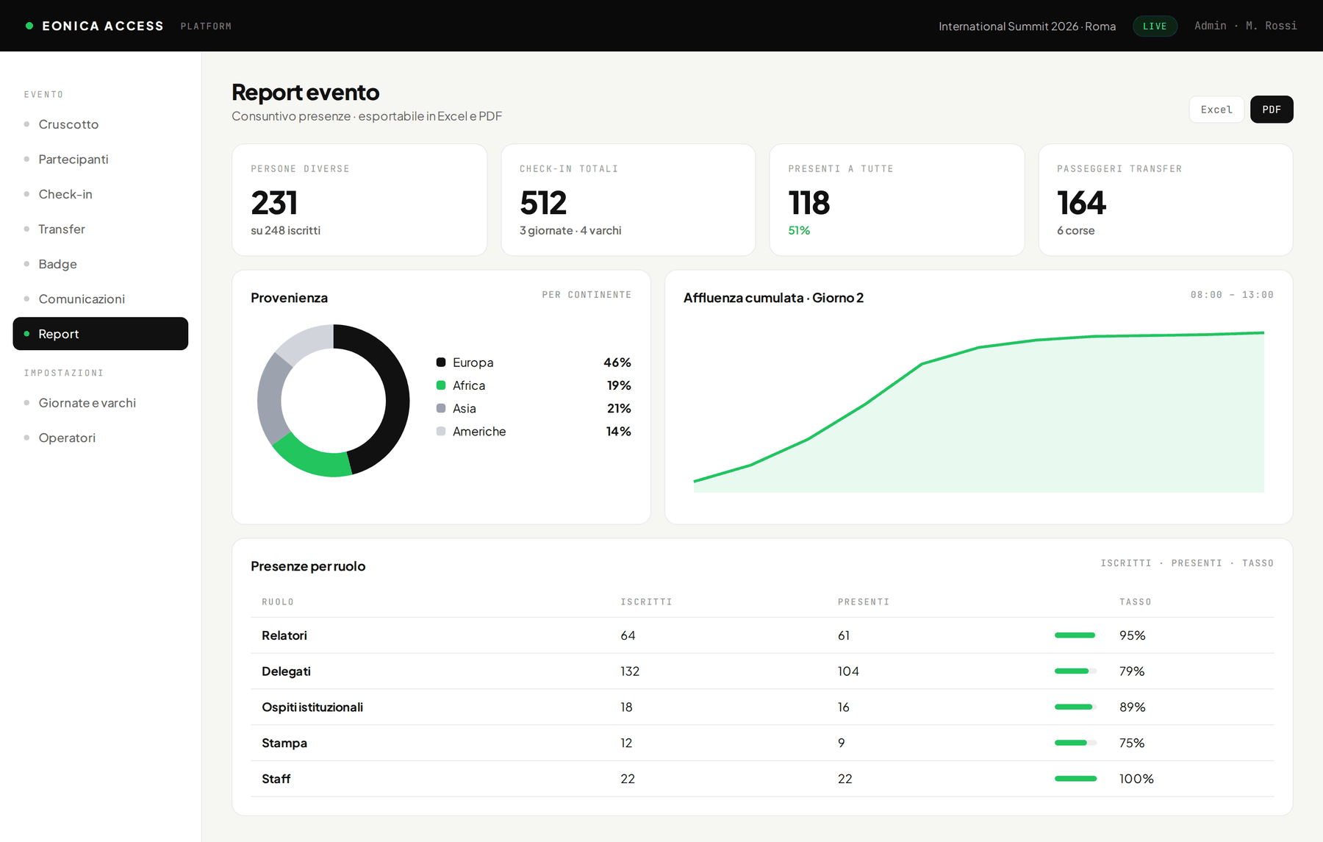
Task: Click the Passeggeri transfer 164 card
Action: pyautogui.click(x=1166, y=200)
